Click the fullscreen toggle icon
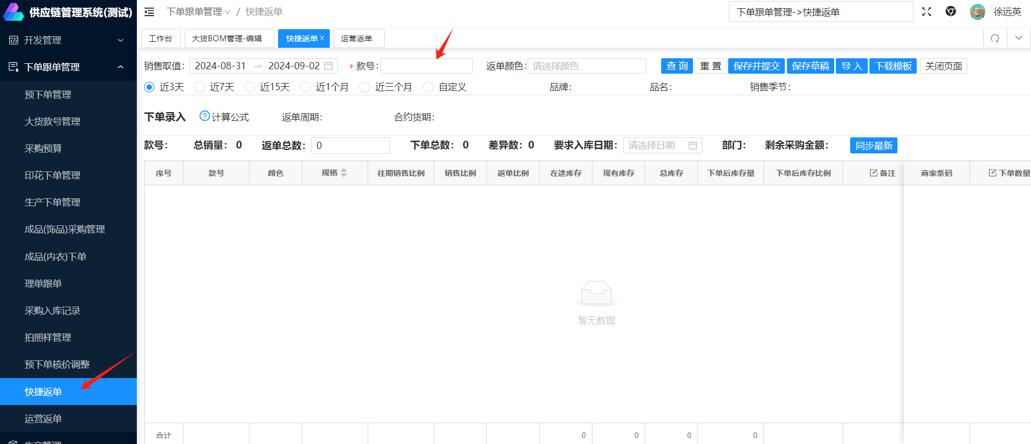 click(927, 12)
